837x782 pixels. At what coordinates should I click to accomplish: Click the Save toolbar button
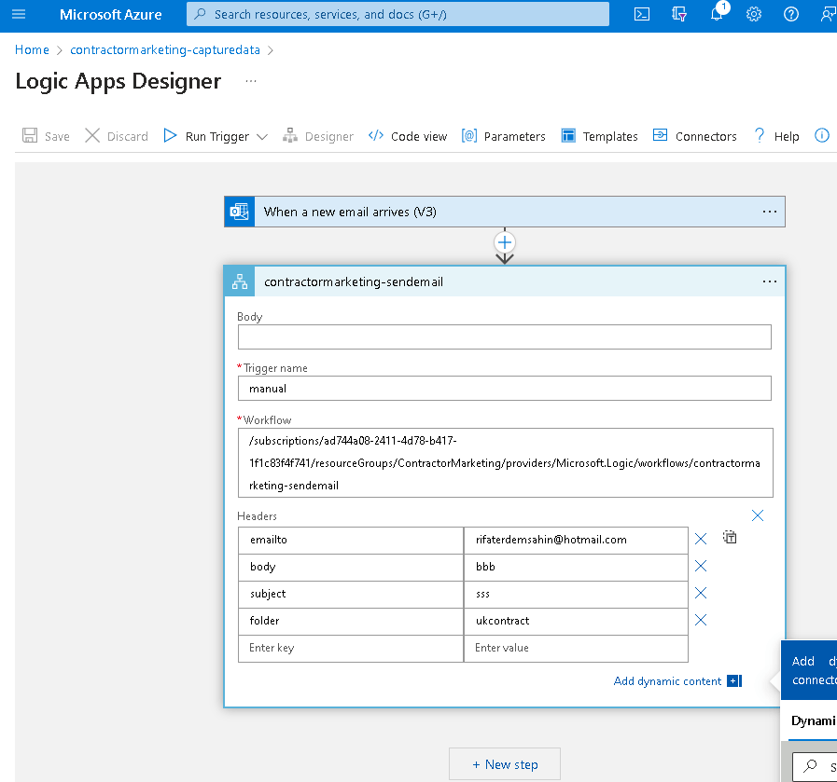pos(46,136)
